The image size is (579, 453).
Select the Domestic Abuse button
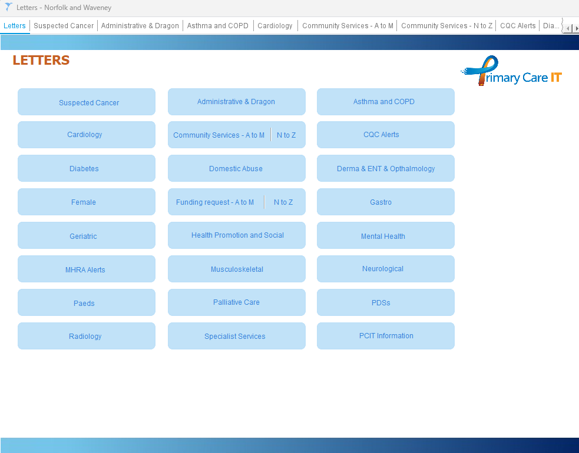pos(236,169)
